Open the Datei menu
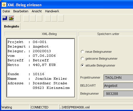 [x=6, y=11]
